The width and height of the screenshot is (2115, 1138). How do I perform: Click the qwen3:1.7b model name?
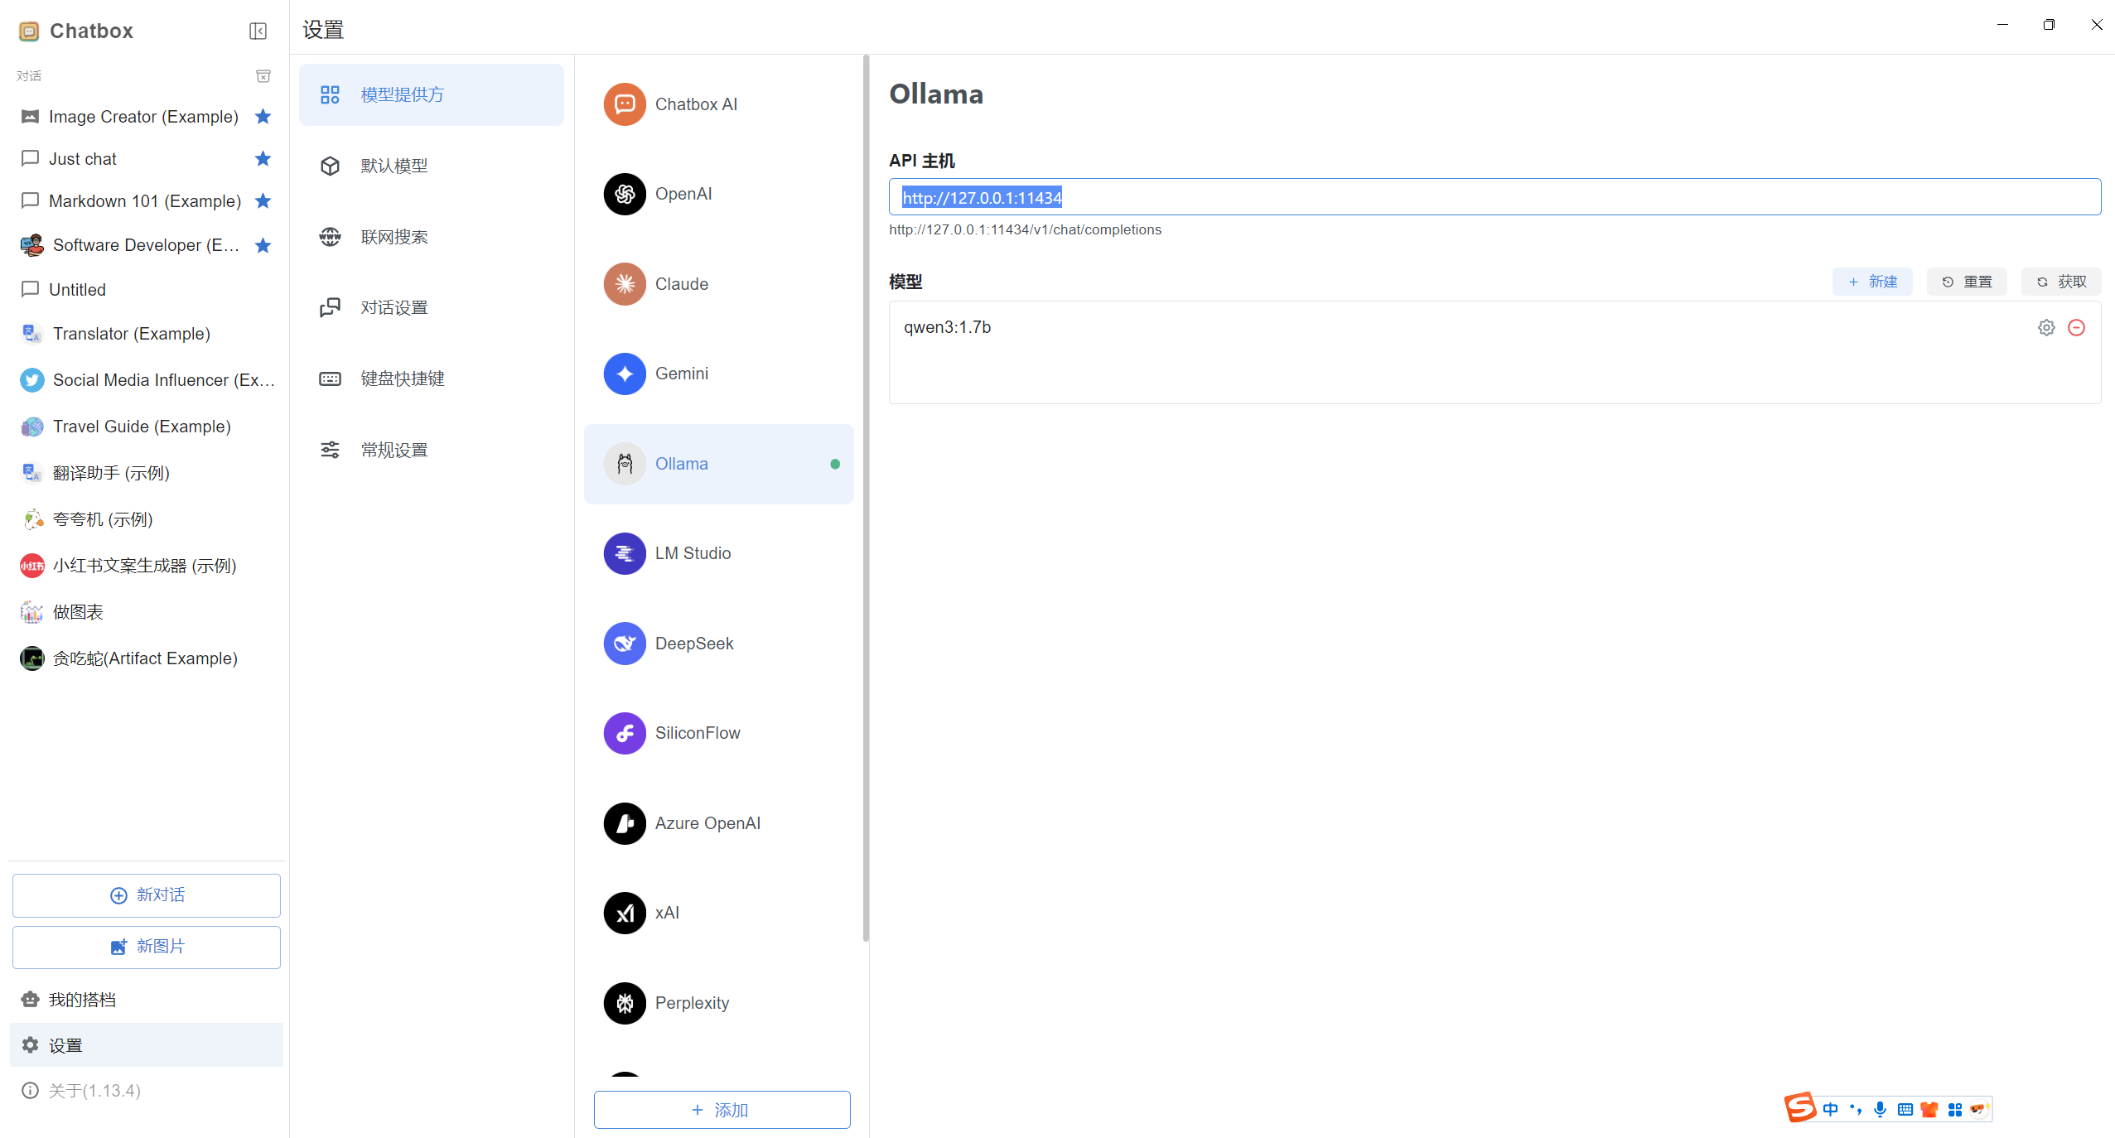tap(947, 327)
